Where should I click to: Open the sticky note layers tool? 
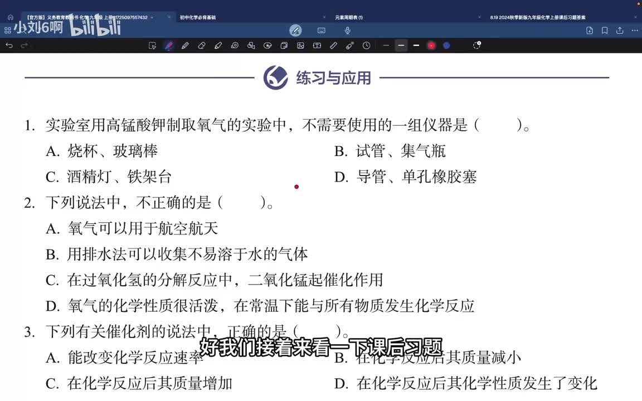[x=284, y=46]
